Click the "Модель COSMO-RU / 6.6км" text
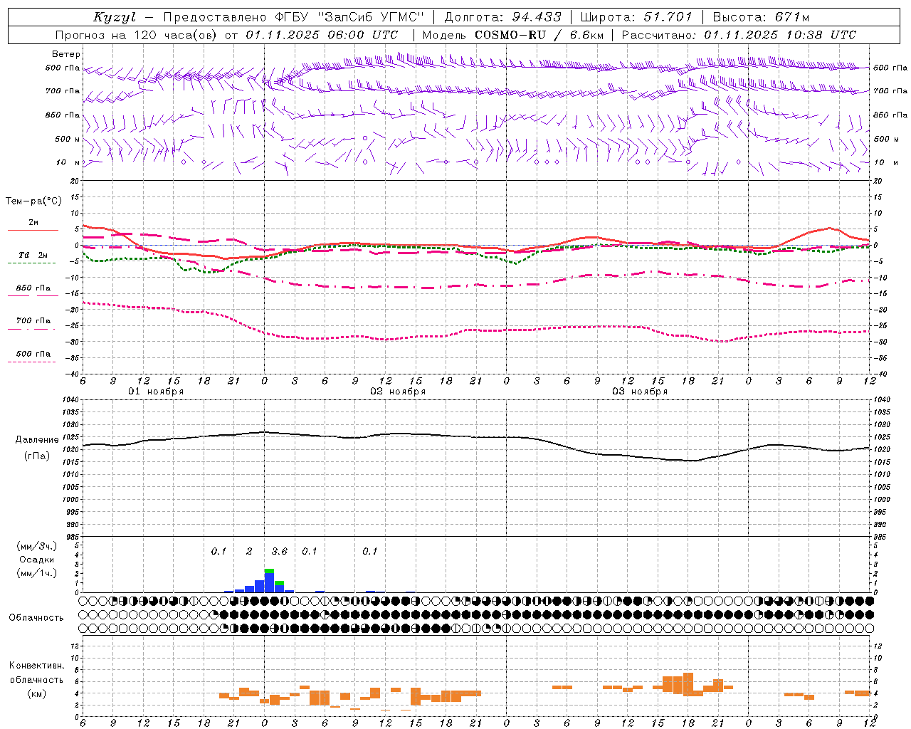This screenshot has width=911, height=729. pyautogui.click(x=512, y=35)
